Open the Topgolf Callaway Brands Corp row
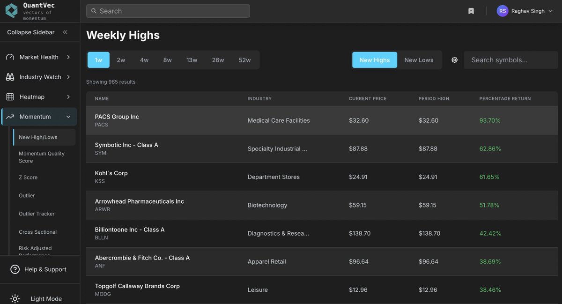 click(322, 289)
